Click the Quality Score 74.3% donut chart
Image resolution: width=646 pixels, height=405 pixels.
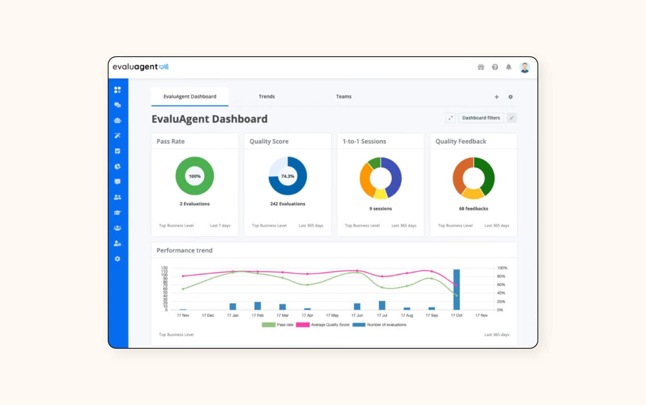[x=288, y=176]
